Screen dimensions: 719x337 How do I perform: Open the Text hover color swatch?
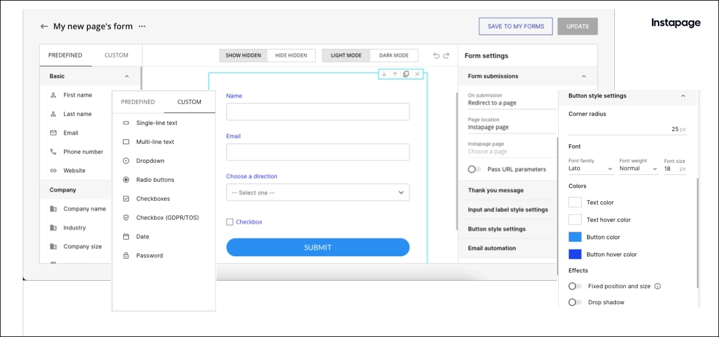[575, 220]
